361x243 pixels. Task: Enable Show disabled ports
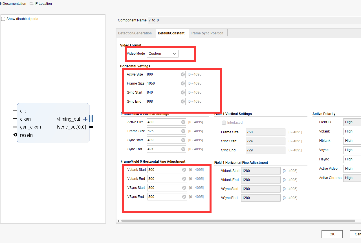(x=3, y=18)
